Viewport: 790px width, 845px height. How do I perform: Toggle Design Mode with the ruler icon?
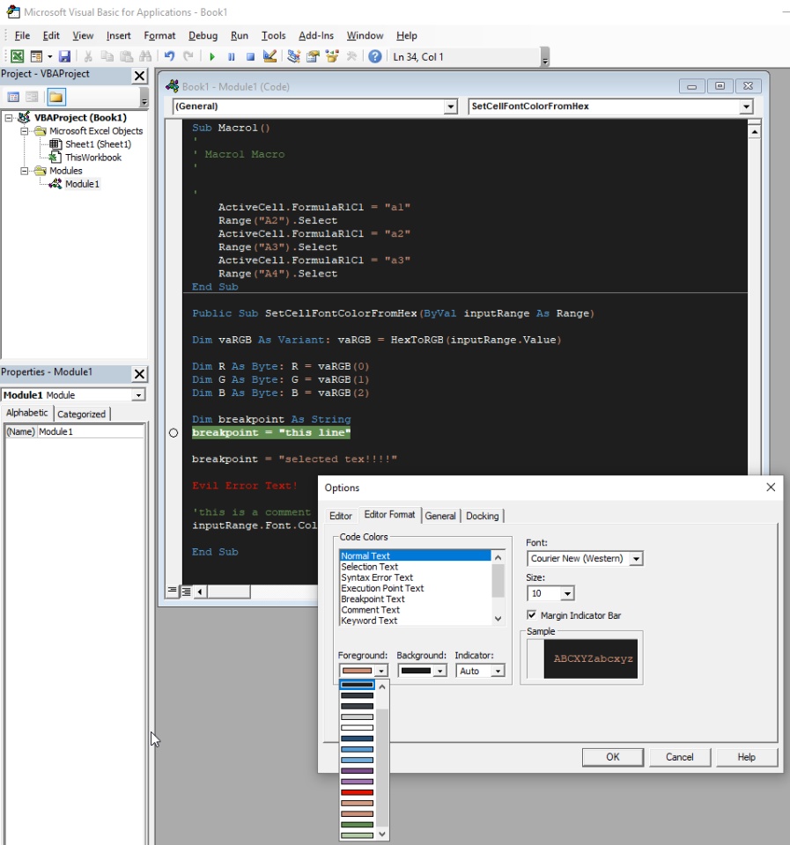[269, 56]
